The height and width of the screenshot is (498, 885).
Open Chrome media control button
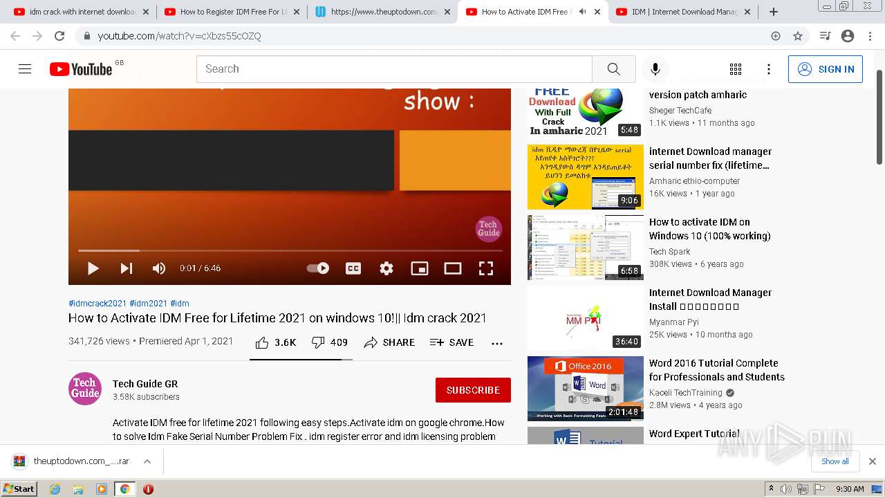coord(825,36)
